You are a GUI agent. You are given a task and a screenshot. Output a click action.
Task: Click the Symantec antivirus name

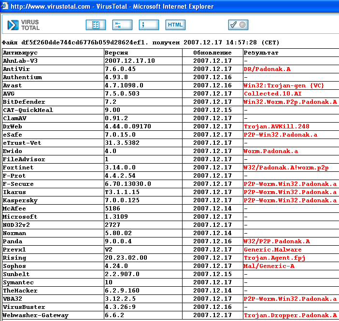point(18,283)
